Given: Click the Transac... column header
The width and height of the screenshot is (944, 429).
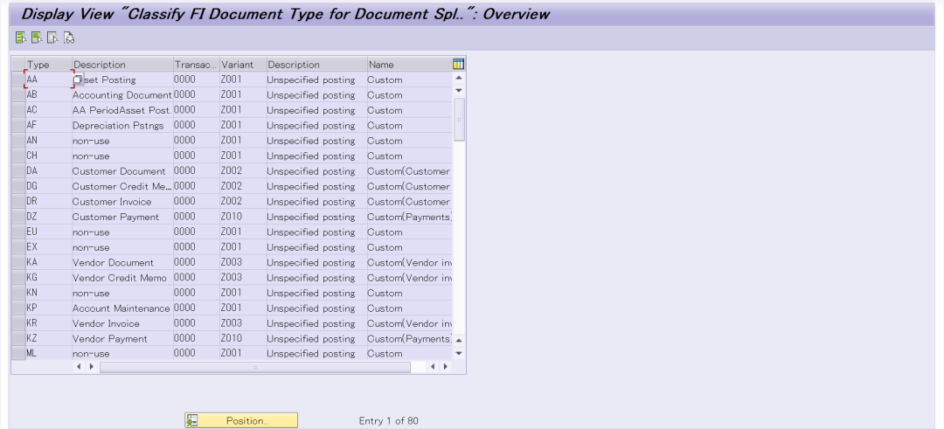Looking at the screenshot, I should (x=197, y=65).
